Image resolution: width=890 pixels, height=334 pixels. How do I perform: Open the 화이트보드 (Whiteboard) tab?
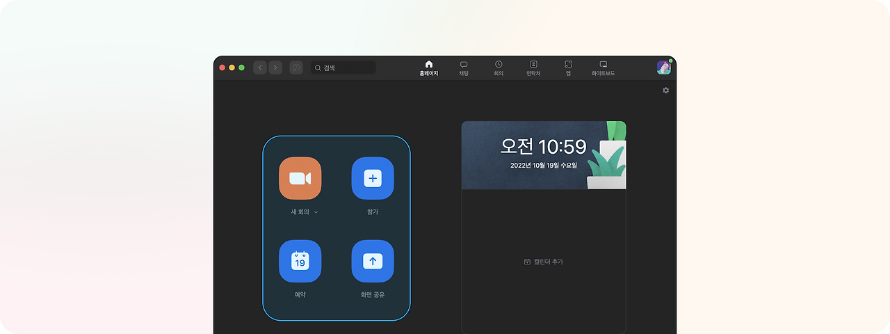[603, 68]
